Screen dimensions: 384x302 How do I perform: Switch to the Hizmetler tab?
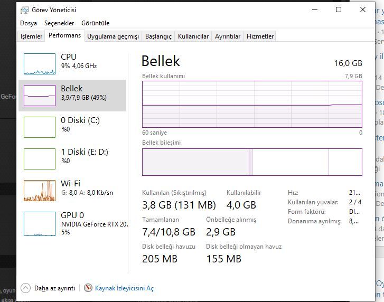click(260, 36)
